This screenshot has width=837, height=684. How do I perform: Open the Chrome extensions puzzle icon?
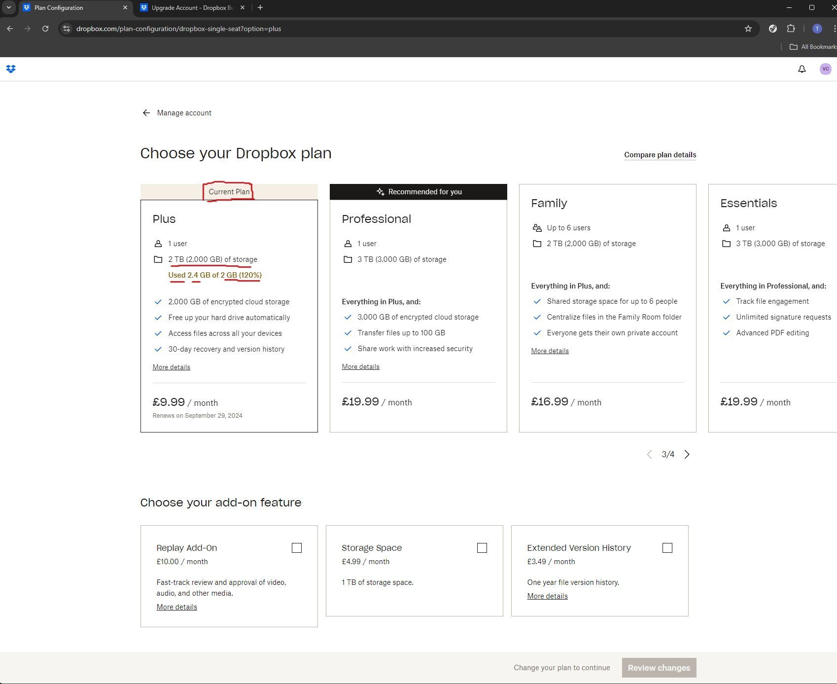[791, 29]
